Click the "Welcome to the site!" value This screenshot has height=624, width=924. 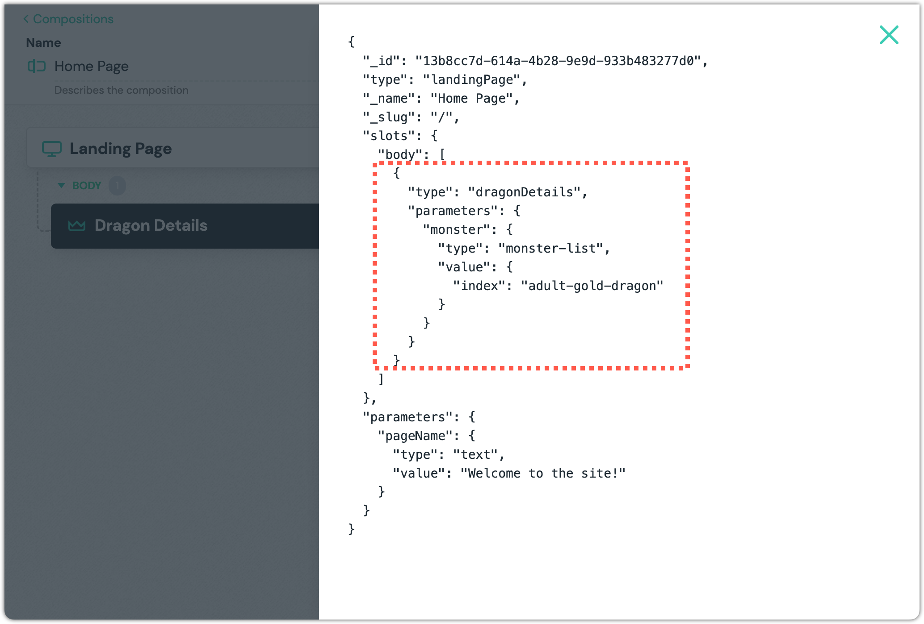[x=542, y=473]
